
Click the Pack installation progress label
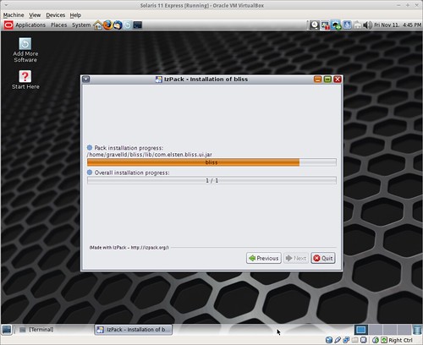coord(129,148)
